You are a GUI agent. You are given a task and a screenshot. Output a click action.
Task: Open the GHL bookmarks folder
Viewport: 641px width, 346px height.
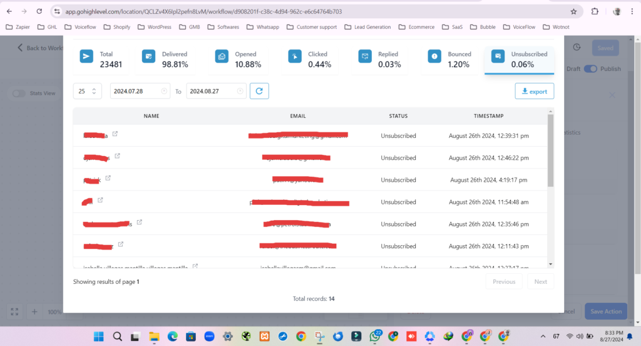pyautogui.click(x=47, y=27)
